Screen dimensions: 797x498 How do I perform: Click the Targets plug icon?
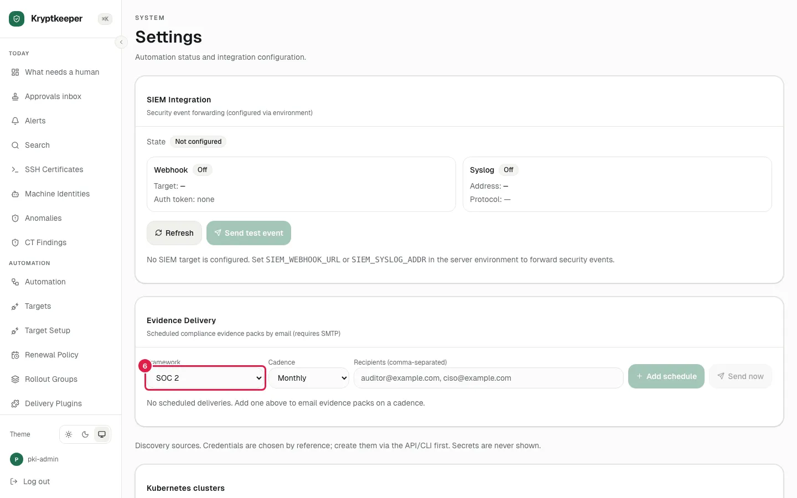pos(15,307)
